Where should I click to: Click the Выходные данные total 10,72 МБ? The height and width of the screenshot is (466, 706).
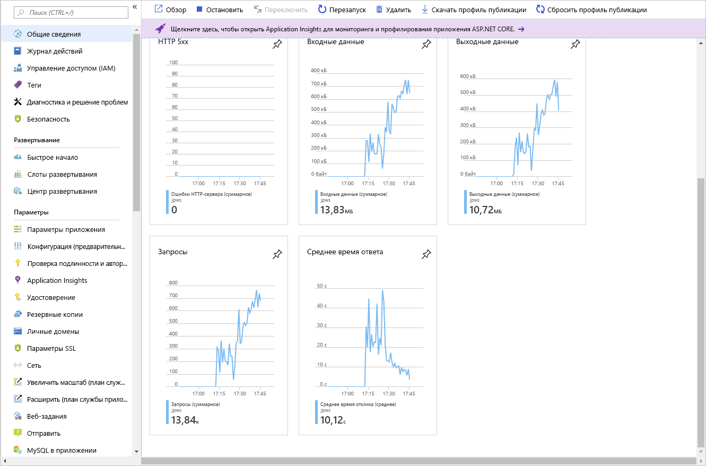(486, 210)
